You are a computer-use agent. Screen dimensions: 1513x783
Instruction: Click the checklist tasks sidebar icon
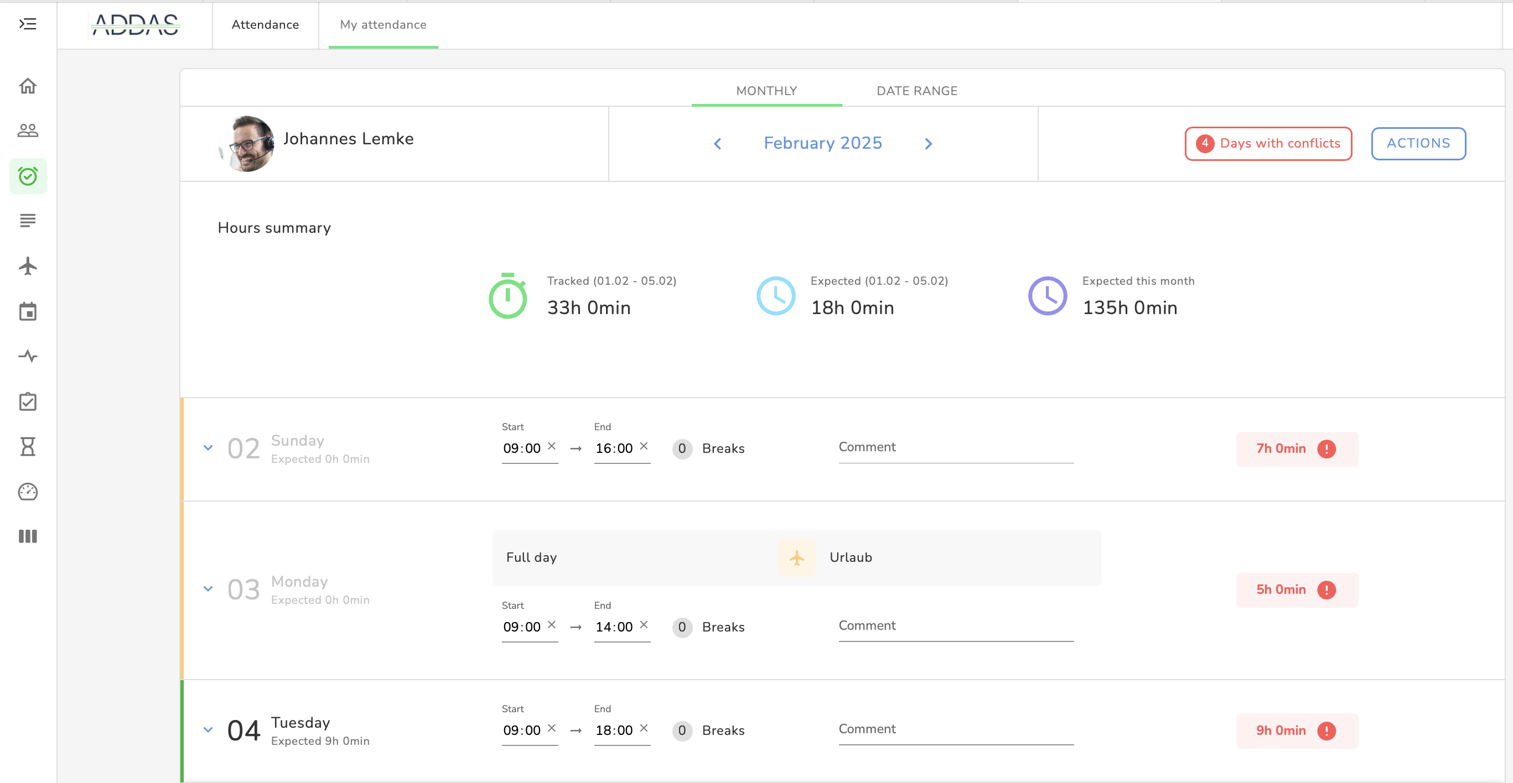coord(28,401)
